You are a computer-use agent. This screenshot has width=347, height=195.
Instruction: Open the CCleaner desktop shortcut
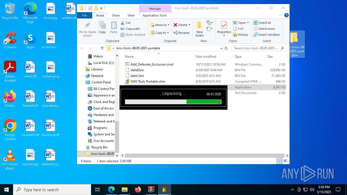pyautogui.click(x=10, y=40)
